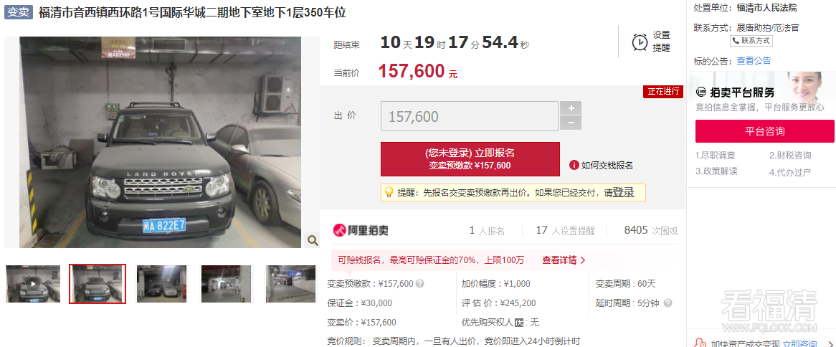Click the alarm clock reminder icon
The height and width of the screenshot is (347, 836).
pos(640,42)
